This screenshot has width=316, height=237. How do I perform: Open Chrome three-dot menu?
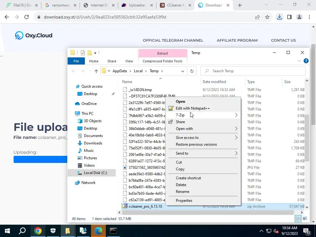coord(309,17)
